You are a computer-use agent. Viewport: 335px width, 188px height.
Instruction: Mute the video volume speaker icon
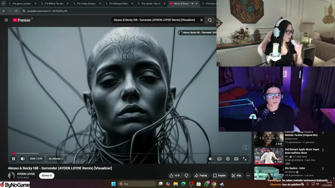[23, 158]
